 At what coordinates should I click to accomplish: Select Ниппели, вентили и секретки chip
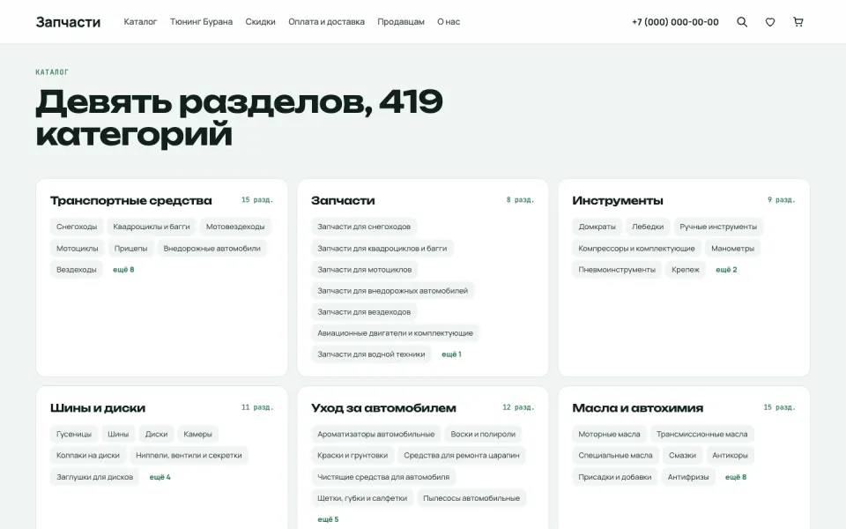pyautogui.click(x=189, y=455)
